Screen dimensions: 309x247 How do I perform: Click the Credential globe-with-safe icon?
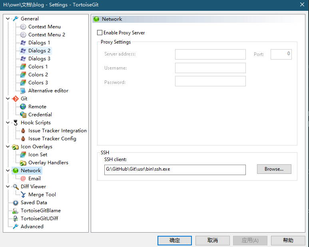coord(23,115)
